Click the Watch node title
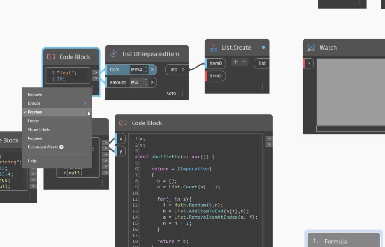 pyautogui.click(x=328, y=48)
